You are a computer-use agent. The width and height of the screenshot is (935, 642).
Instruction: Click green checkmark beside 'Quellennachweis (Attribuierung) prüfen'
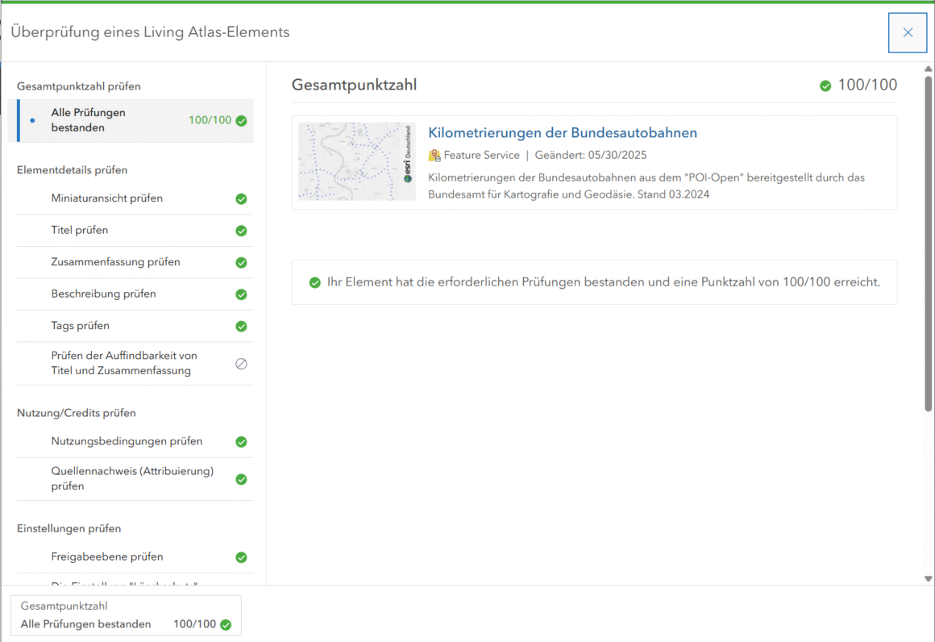241,479
